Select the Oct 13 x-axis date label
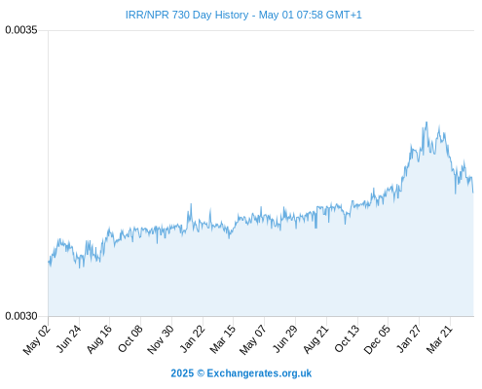Image resolution: width=482 pixels, height=389 pixels. tap(347, 339)
